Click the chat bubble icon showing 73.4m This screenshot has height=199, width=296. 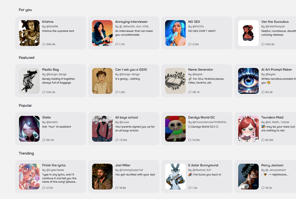[117, 140]
